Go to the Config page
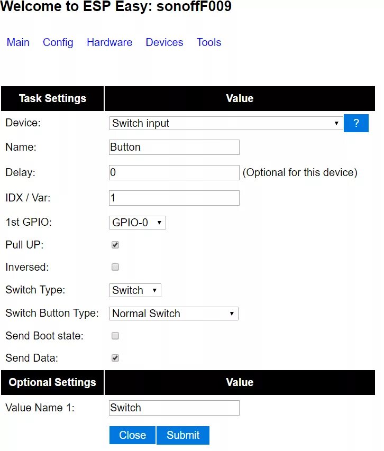Image resolution: width=384 pixels, height=451 pixels. (58, 42)
